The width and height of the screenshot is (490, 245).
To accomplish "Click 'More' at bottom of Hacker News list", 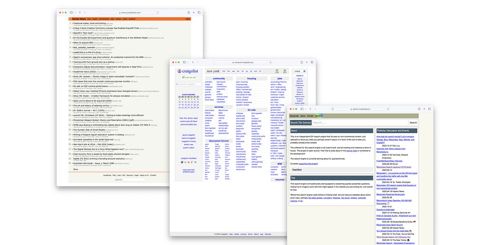I will pyautogui.click(x=76, y=169).
